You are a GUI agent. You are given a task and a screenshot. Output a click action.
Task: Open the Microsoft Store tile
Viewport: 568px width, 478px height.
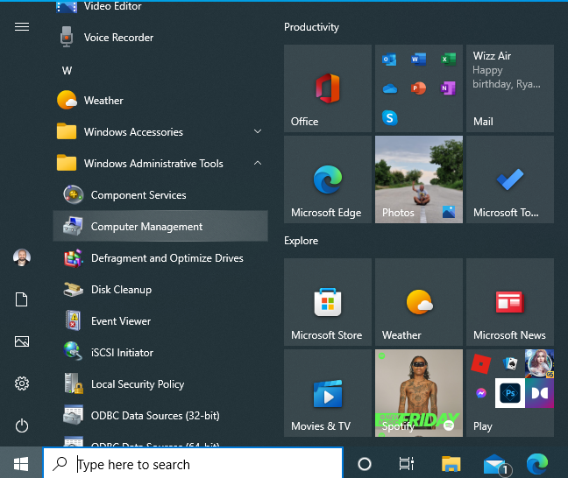[x=328, y=302]
